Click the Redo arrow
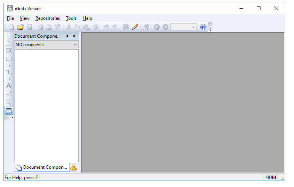This screenshot has width=294, height=187. pos(115,27)
